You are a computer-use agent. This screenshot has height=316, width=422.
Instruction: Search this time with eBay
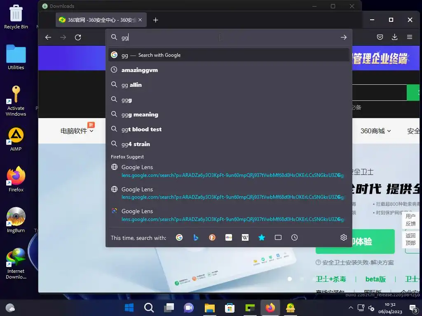[228, 237]
